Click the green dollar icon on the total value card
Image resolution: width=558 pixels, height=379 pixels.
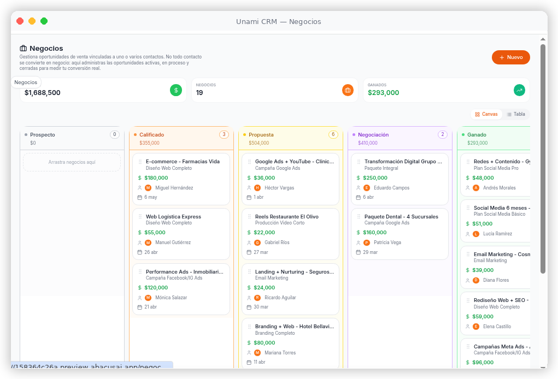(x=175, y=90)
